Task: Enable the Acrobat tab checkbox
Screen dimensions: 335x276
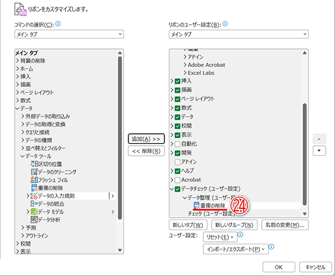Action: 177,180
